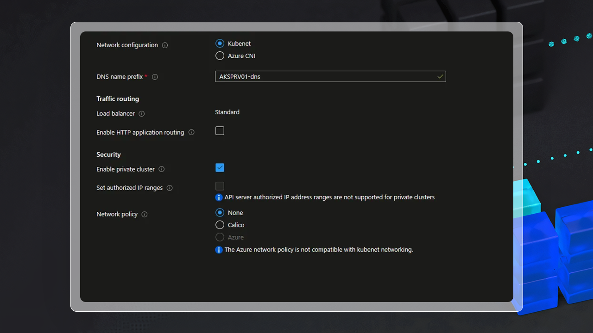Click info icon next to Network configuration
593x333 pixels.
click(x=165, y=45)
